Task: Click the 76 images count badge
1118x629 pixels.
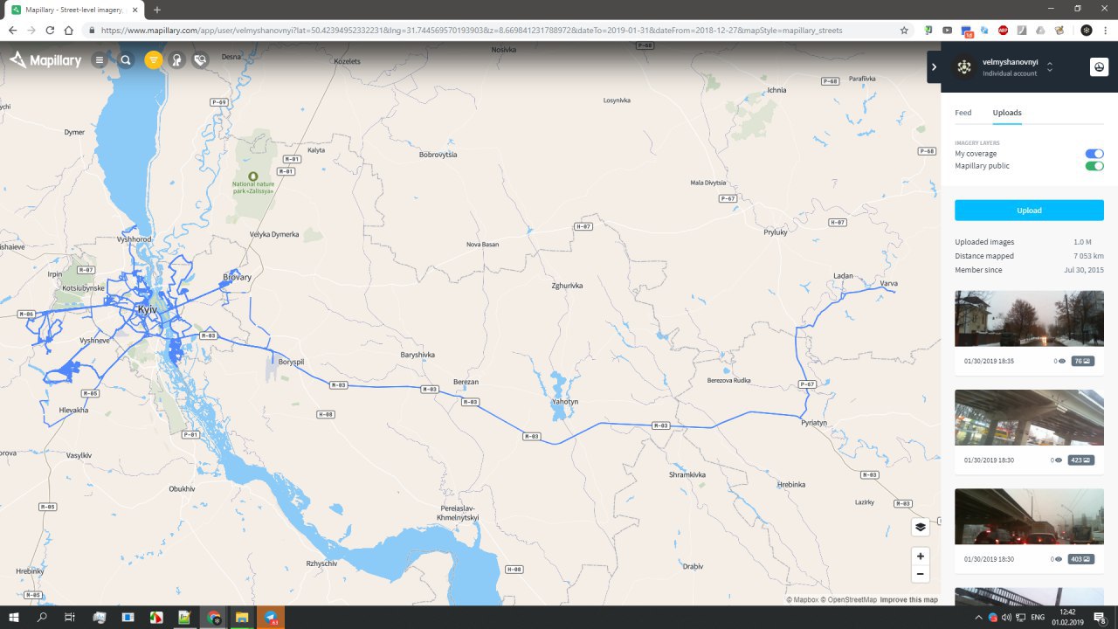Action: [x=1083, y=361]
